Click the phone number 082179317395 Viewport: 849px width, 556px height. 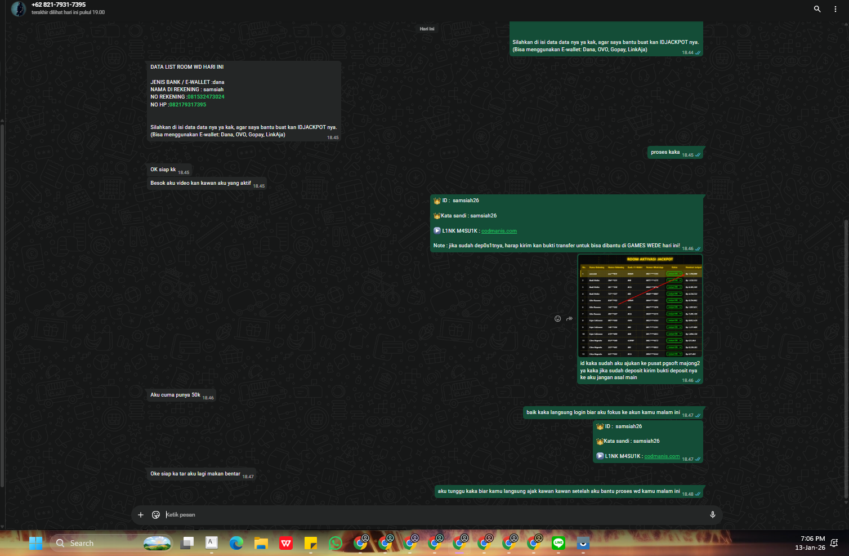pyautogui.click(x=187, y=105)
